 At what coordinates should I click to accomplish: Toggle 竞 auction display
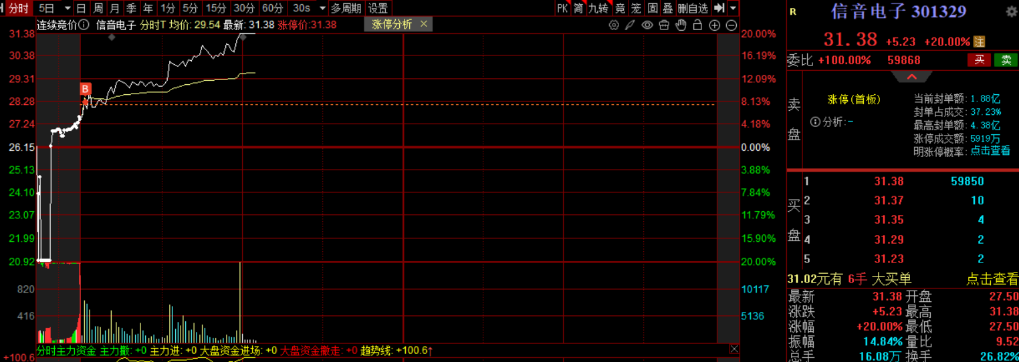tap(620, 8)
